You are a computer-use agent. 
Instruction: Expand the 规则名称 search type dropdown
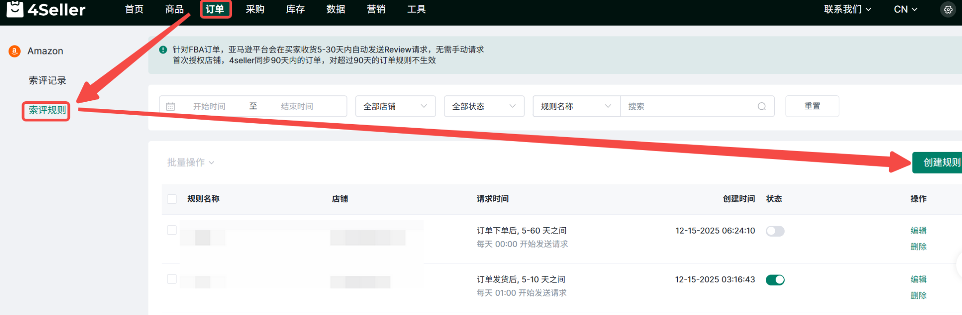576,107
